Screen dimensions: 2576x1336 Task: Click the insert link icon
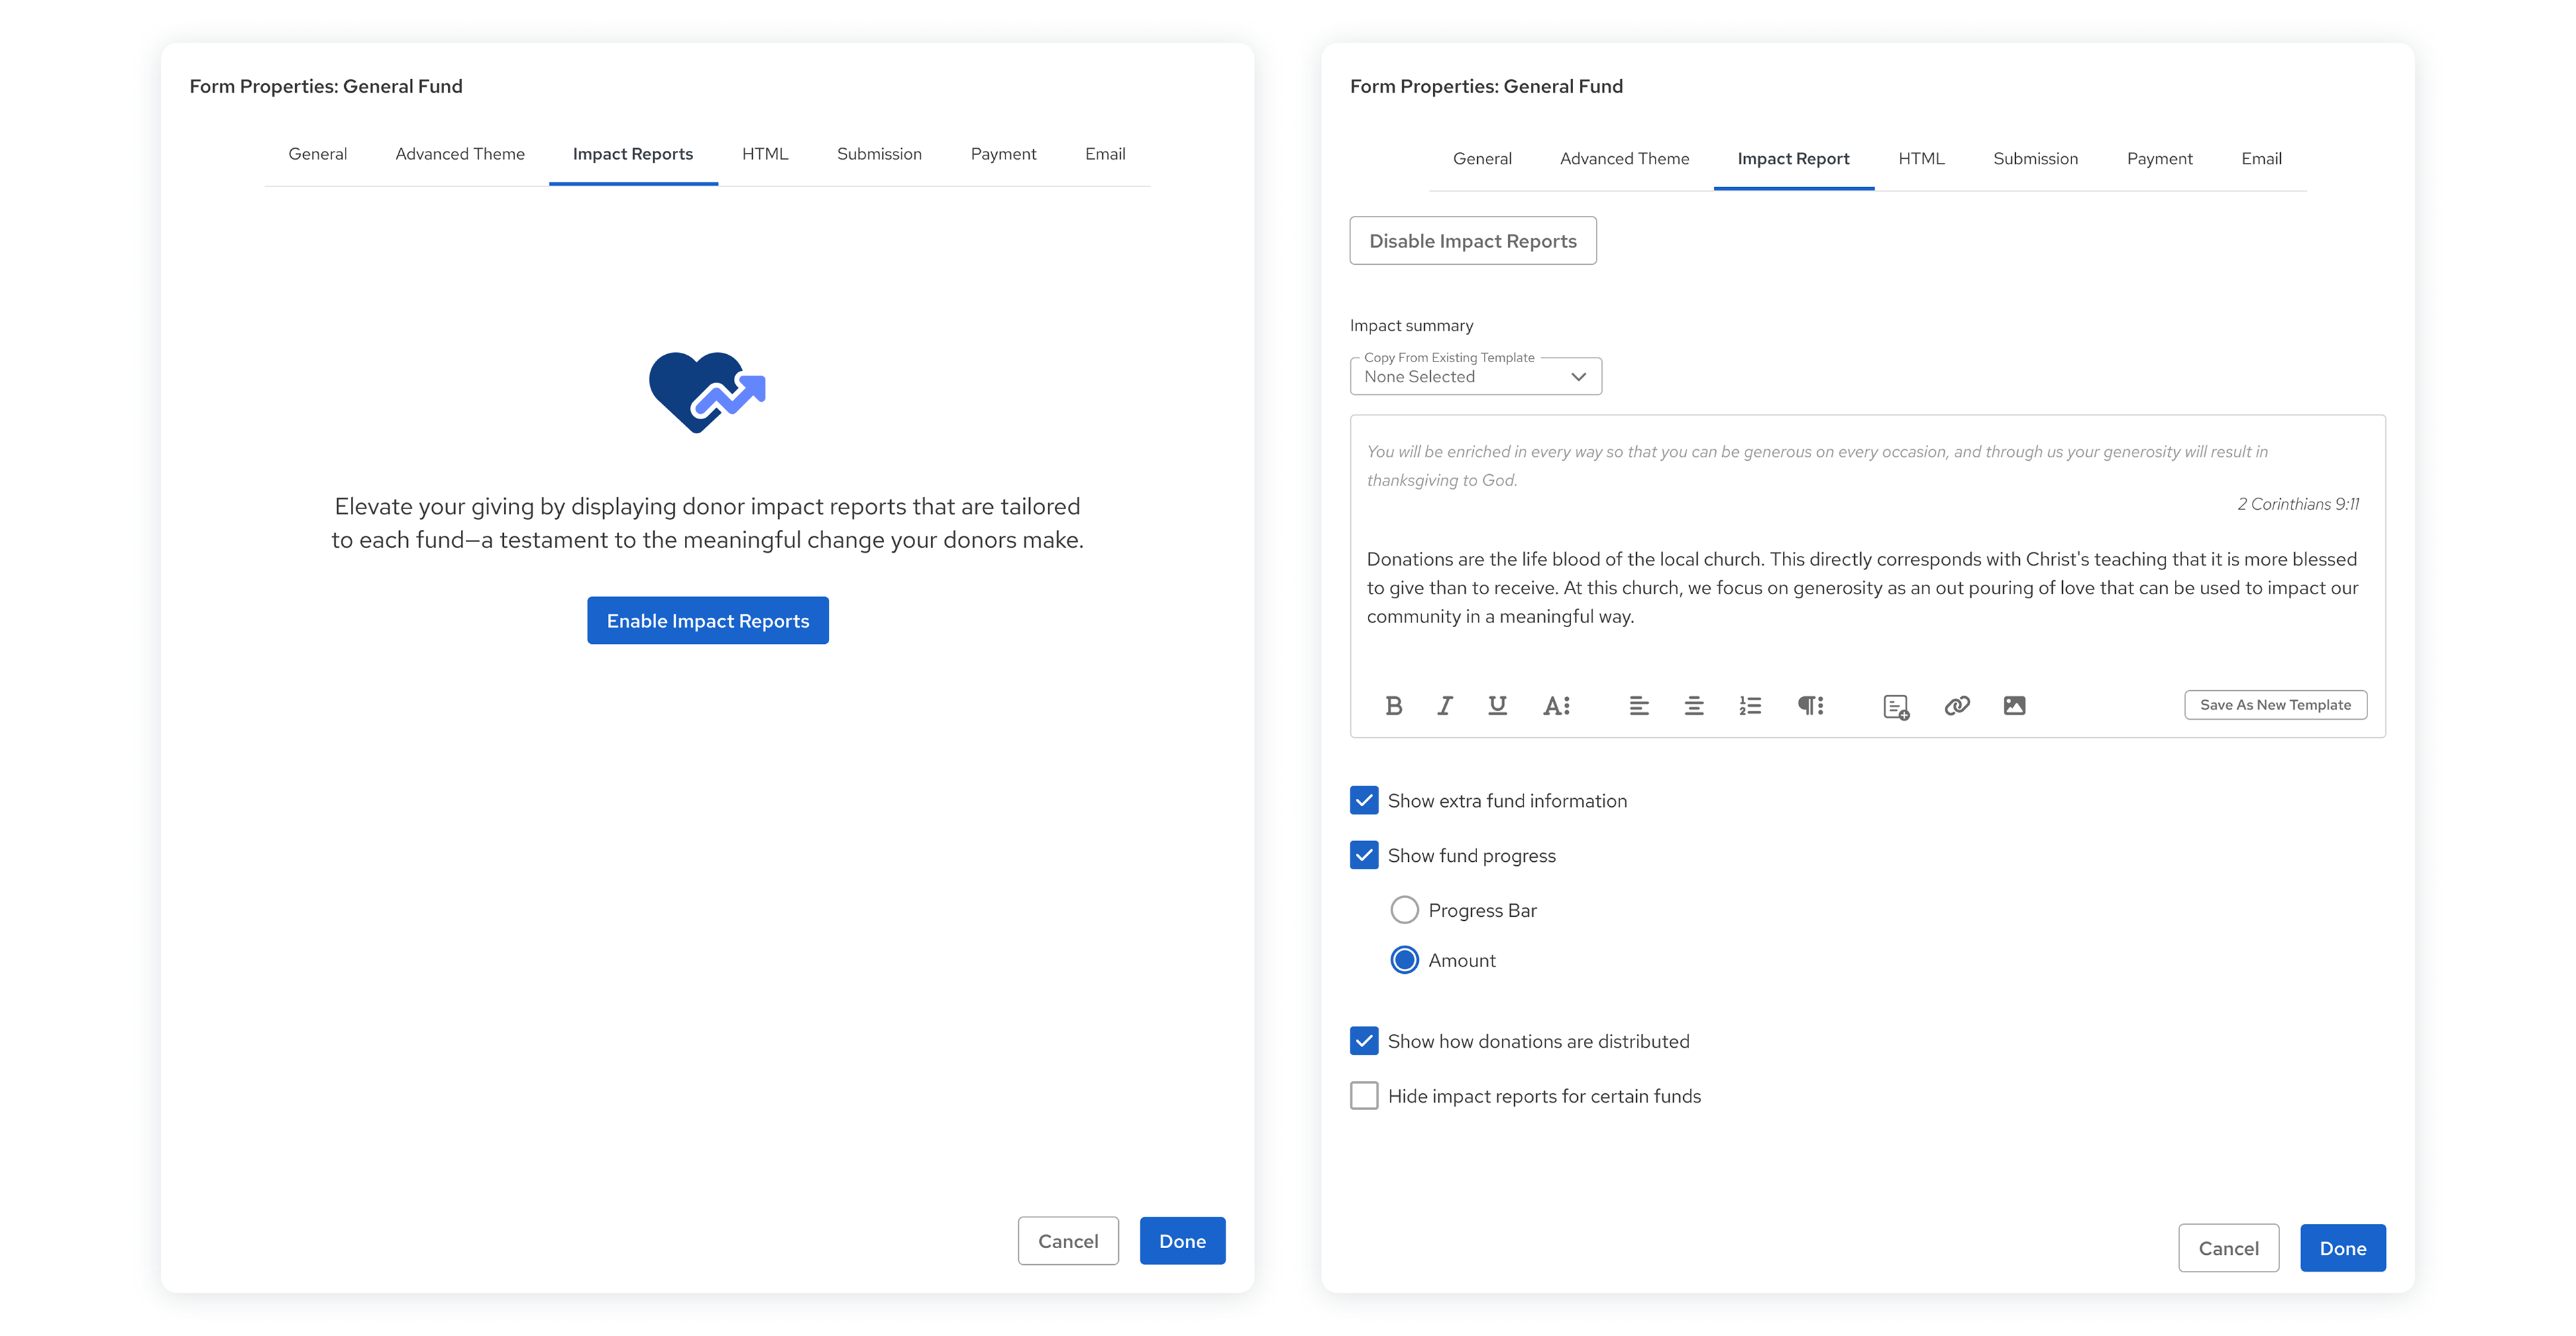tap(1956, 705)
